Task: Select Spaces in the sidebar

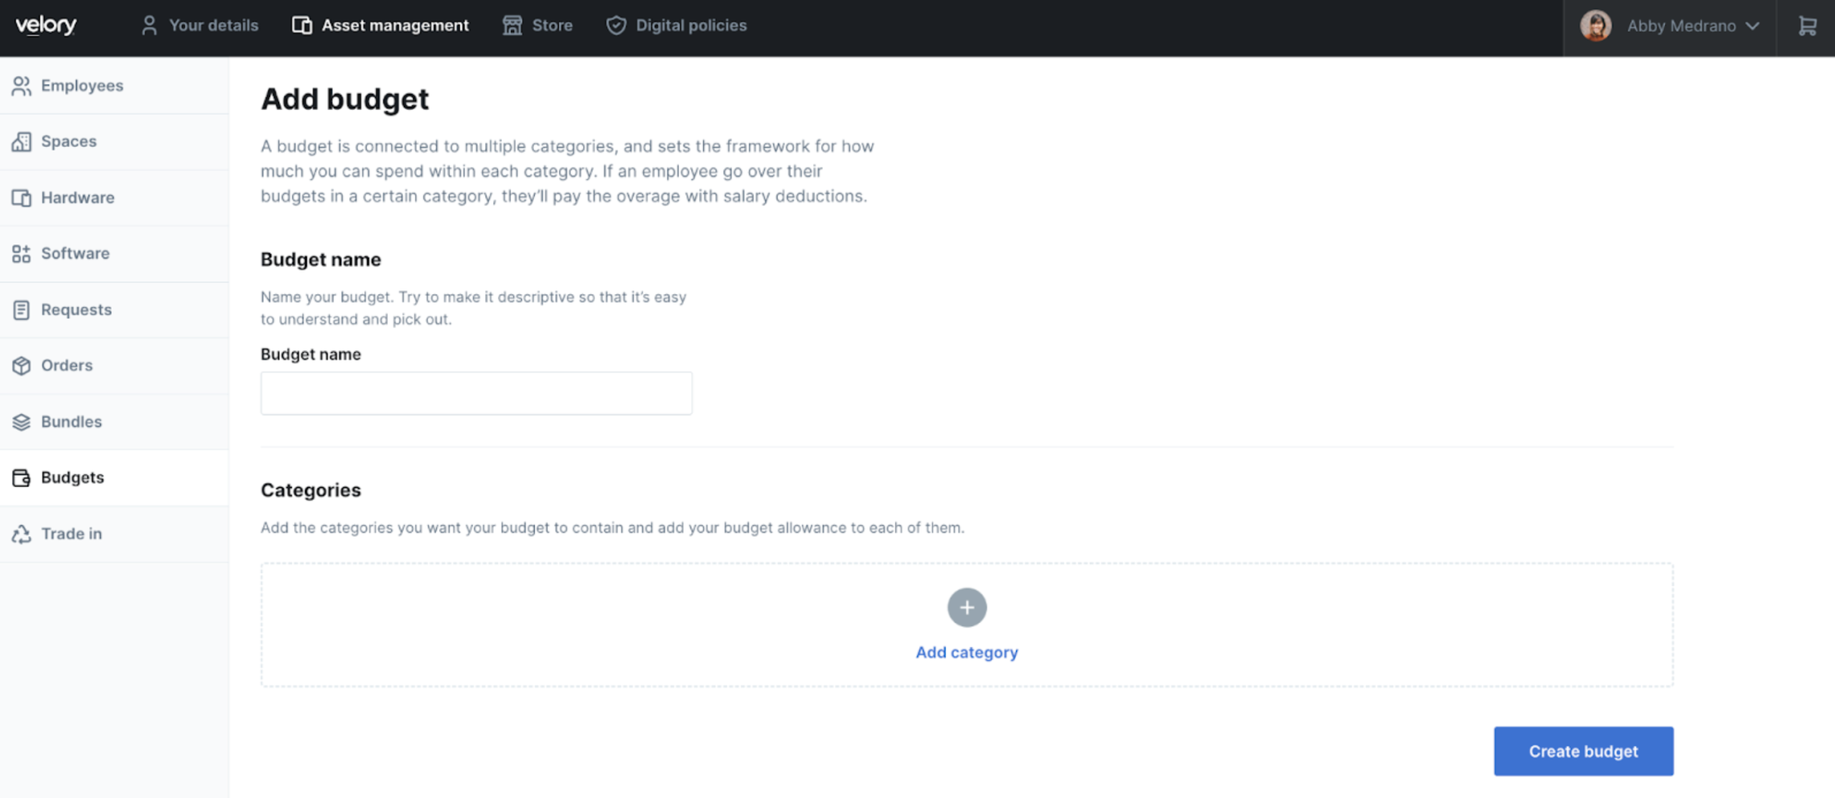Action: [114, 141]
